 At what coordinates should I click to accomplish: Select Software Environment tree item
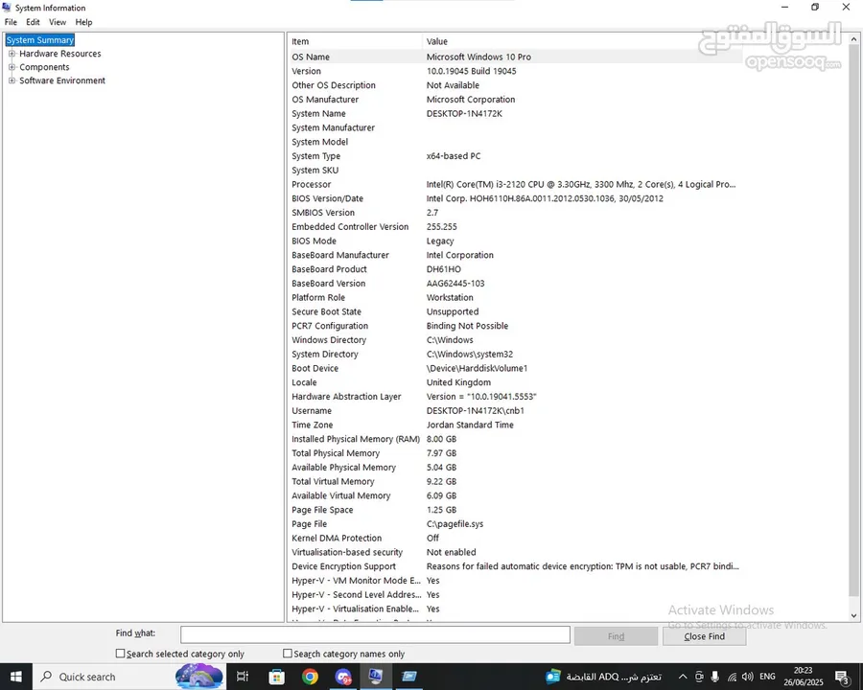tap(62, 80)
